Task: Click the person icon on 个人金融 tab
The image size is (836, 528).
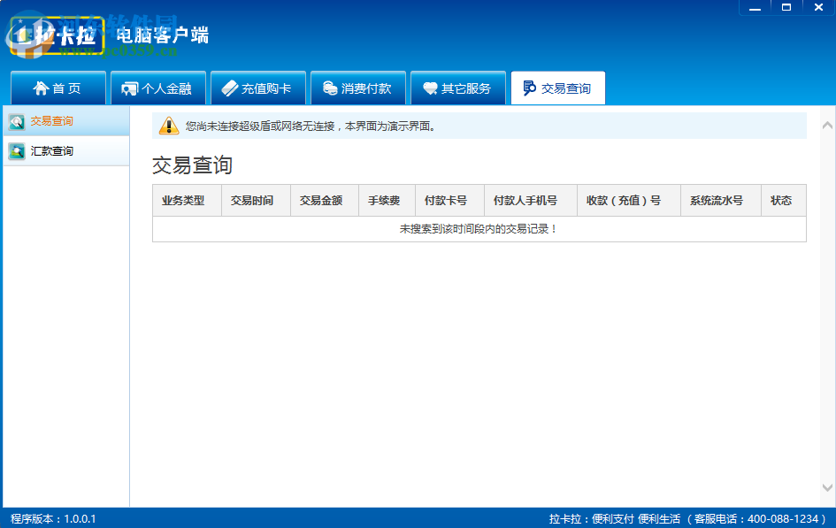Action: 131,88
